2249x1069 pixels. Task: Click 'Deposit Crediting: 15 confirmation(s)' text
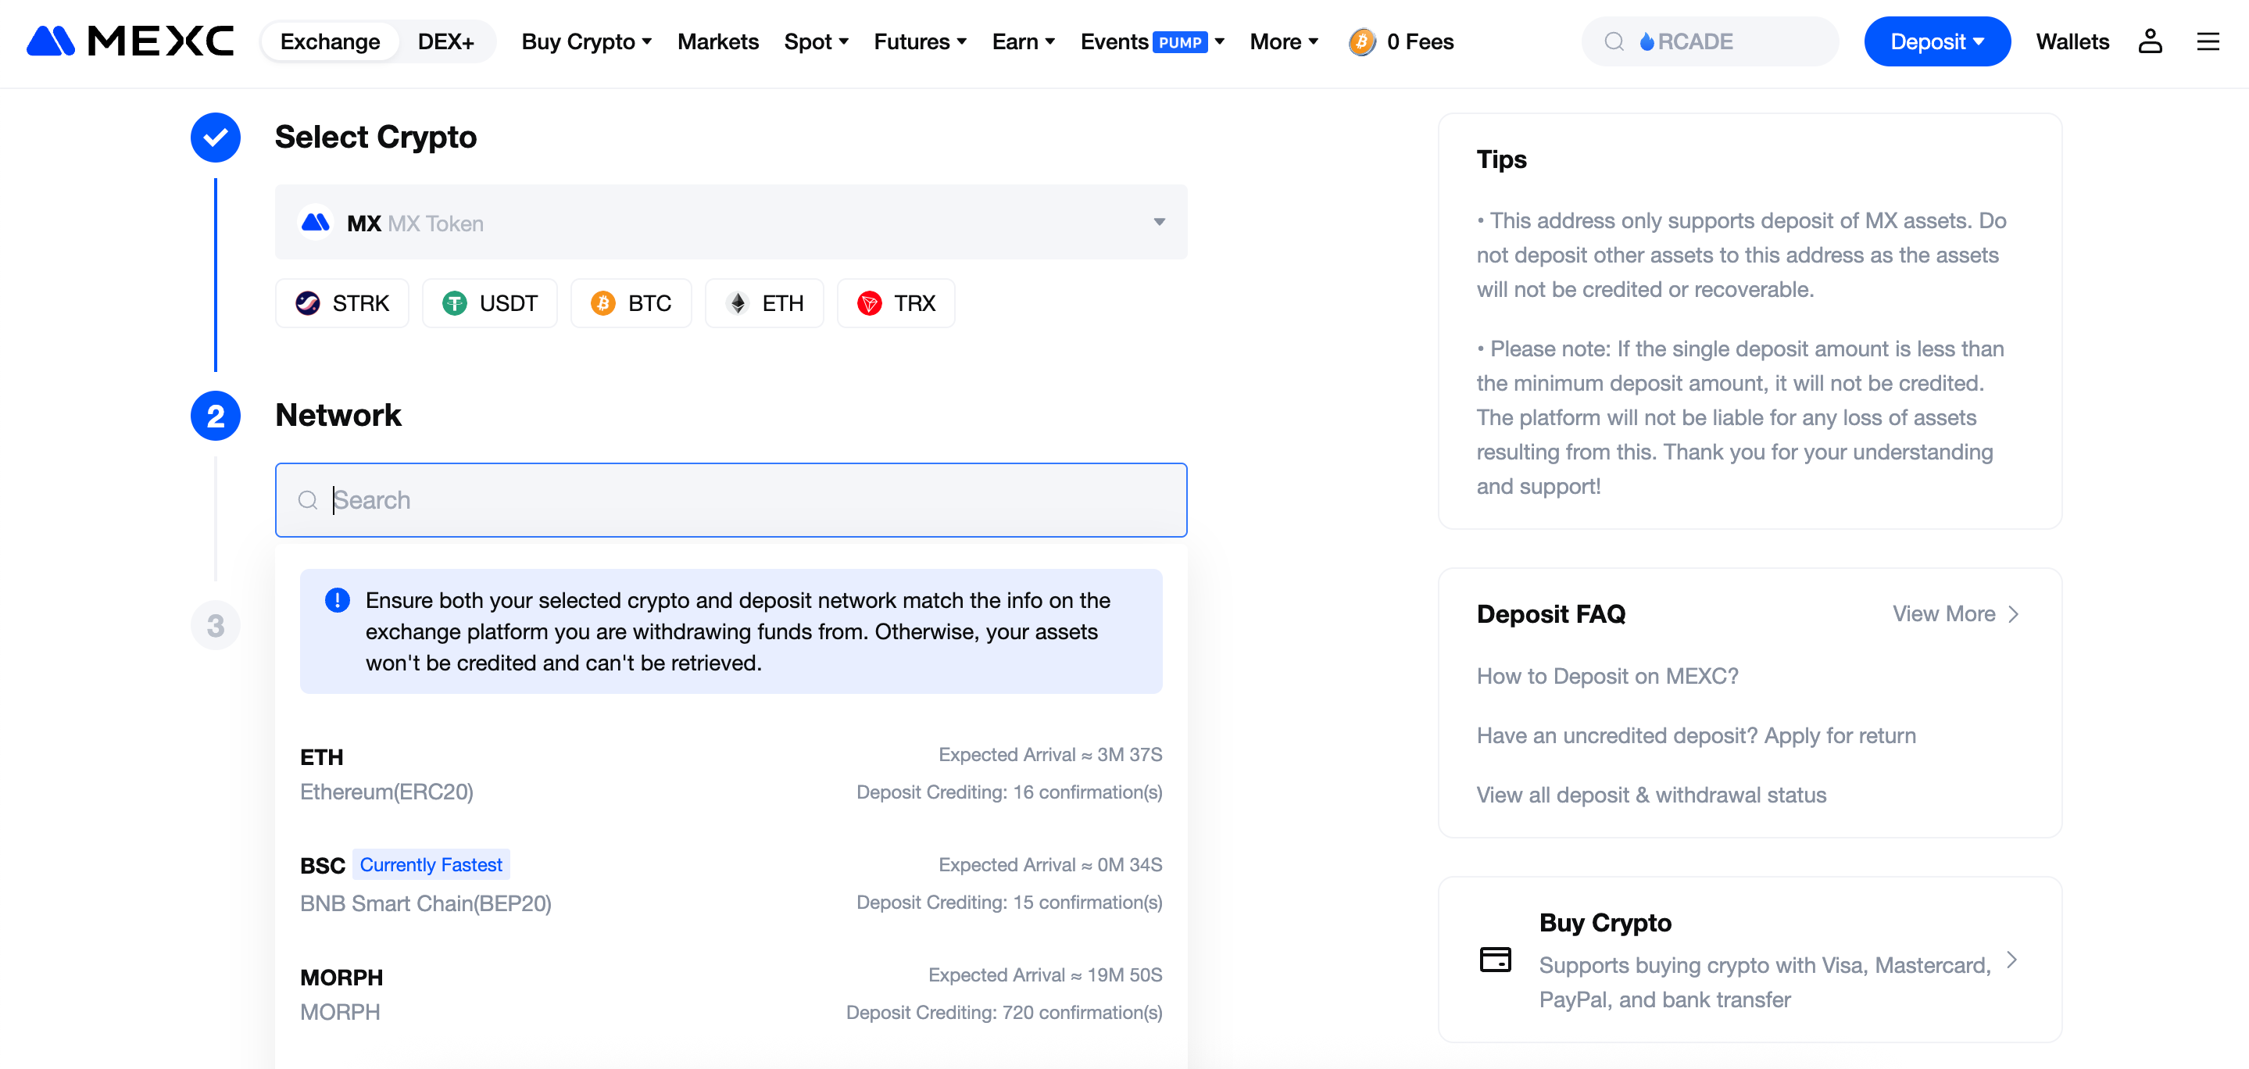(x=1008, y=903)
